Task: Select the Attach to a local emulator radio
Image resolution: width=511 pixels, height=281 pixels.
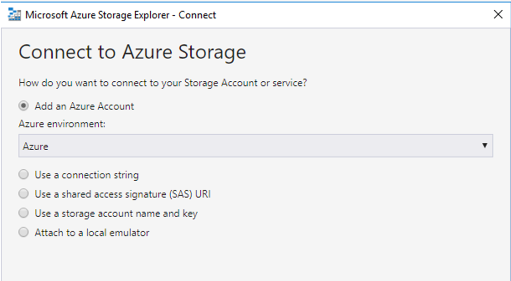Action: (x=23, y=232)
